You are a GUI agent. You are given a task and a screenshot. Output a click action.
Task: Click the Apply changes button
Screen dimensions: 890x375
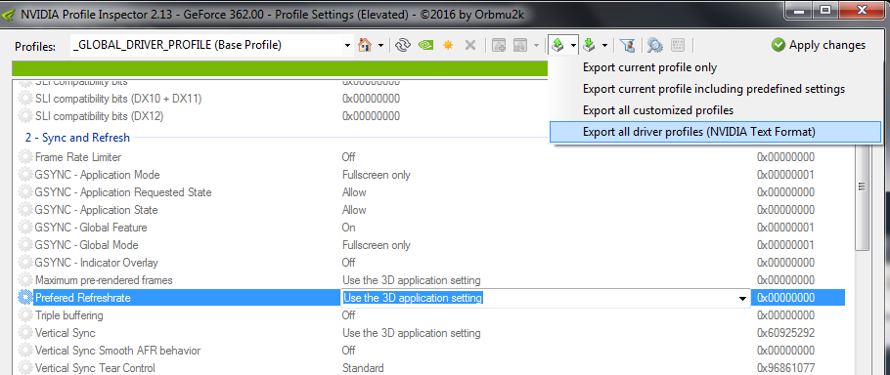coord(819,45)
